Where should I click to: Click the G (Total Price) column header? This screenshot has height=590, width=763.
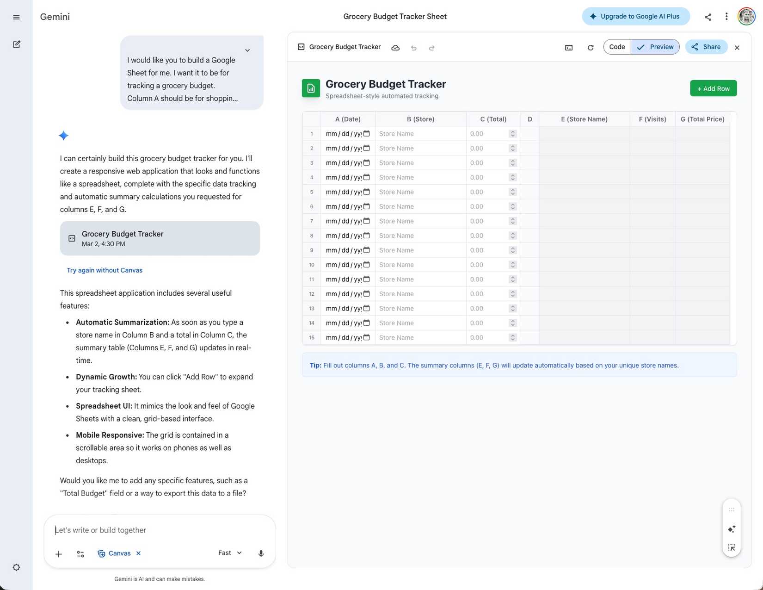point(702,119)
